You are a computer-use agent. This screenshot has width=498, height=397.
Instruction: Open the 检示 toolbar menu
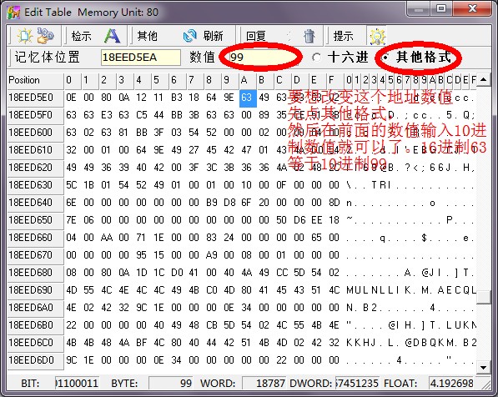click(x=82, y=36)
